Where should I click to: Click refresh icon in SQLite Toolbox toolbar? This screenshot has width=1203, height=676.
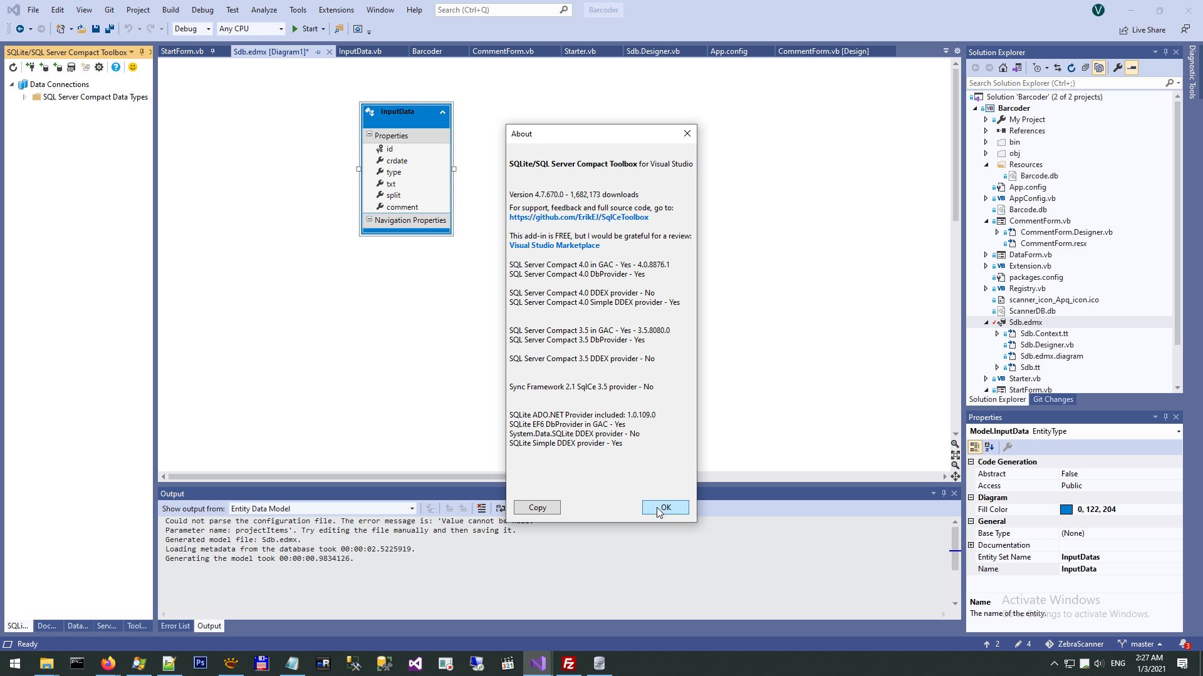(13, 67)
